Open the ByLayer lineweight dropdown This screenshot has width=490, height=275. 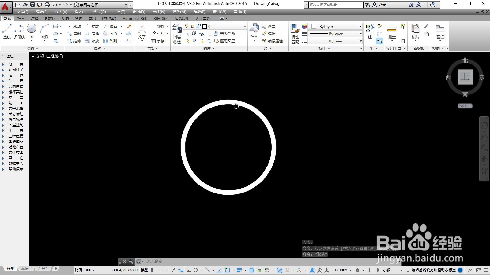pyautogui.click(x=336, y=34)
